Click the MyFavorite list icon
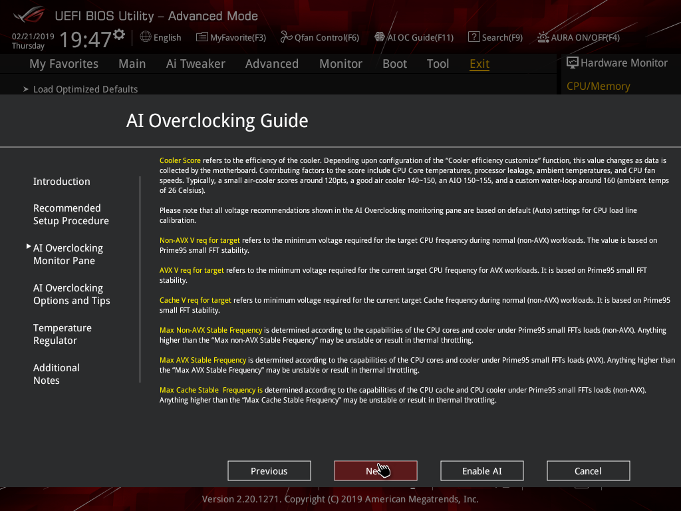Image resolution: width=681 pixels, height=511 pixels. [202, 37]
